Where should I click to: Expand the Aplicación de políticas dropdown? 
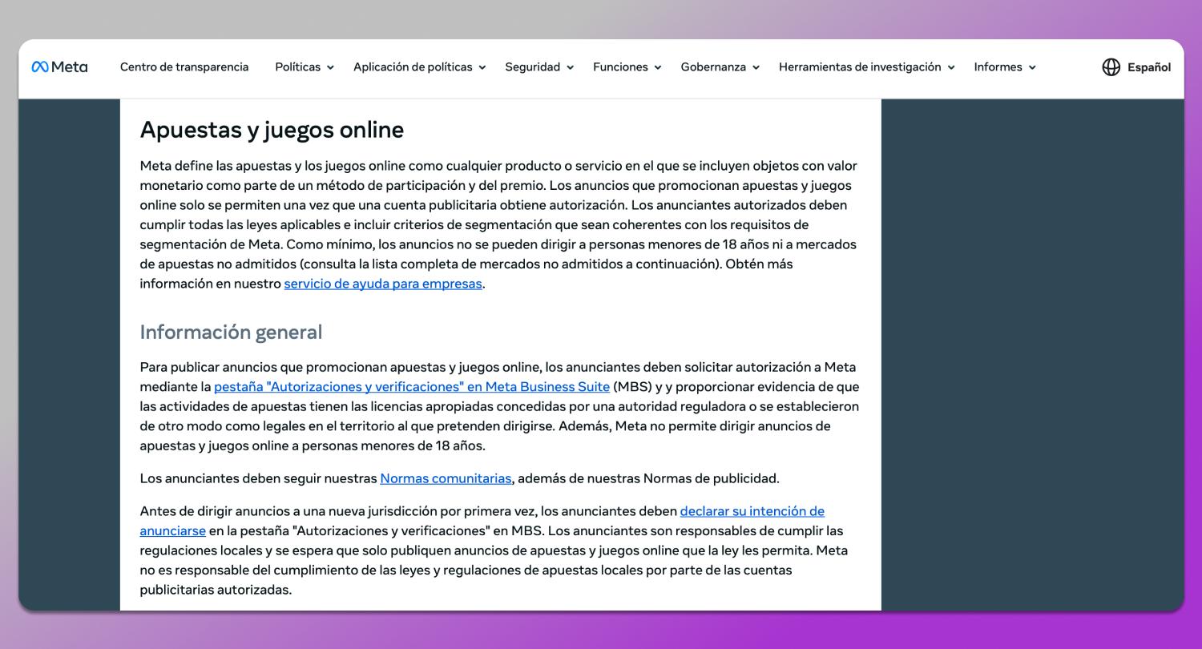pyautogui.click(x=419, y=67)
